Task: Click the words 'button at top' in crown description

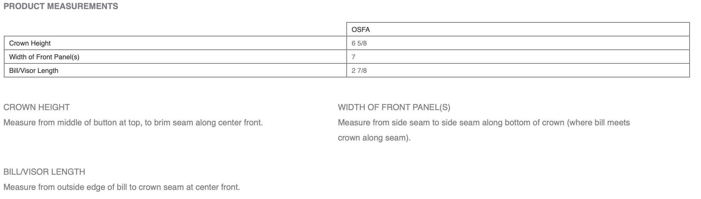Action: point(117,123)
